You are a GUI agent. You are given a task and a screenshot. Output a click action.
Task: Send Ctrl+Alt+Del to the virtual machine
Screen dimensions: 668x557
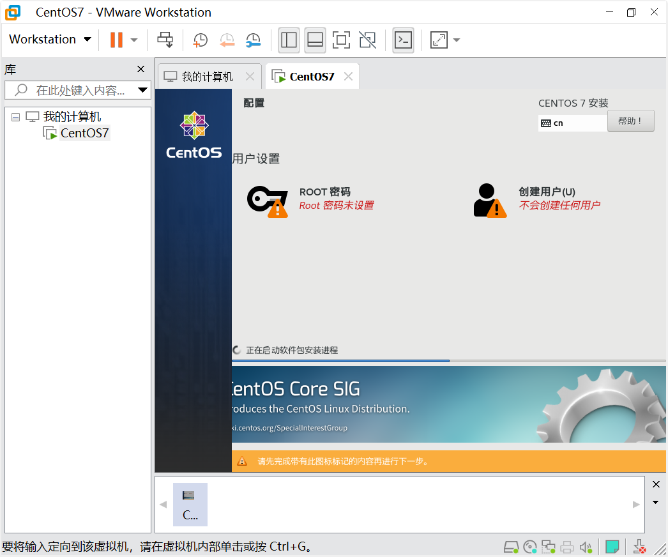tap(165, 40)
